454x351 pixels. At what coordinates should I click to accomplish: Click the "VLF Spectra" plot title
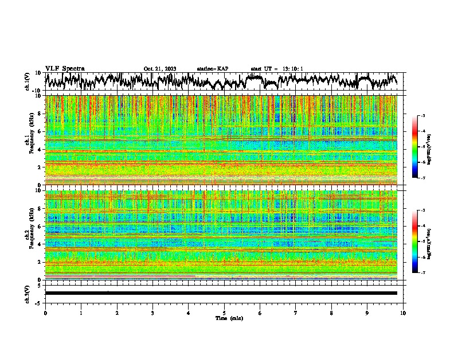(x=65, y=69)
